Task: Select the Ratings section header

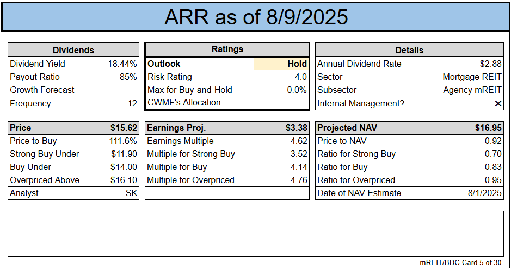Action: (227, 49)
